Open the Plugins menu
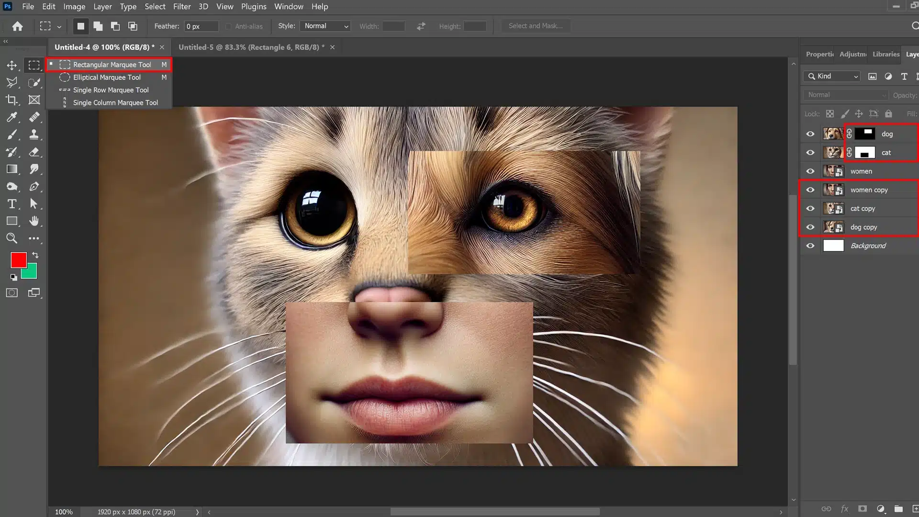This screenshot has height=517, width=919. pos(254,7)
